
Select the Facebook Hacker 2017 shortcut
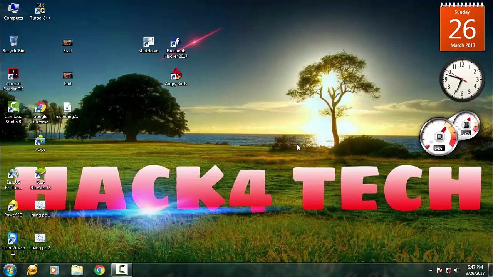pos(176,48)
